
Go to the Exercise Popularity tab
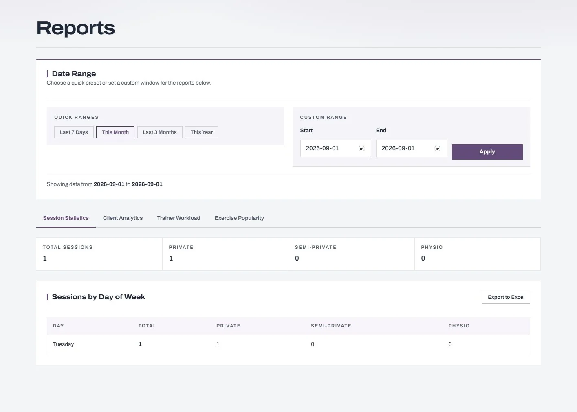point(239,218)
